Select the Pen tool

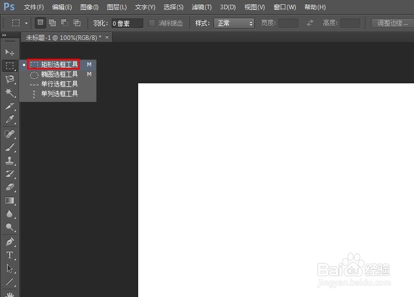[9, 241]
